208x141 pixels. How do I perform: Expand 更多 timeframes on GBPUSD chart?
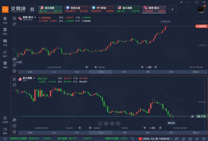[196, 72]
